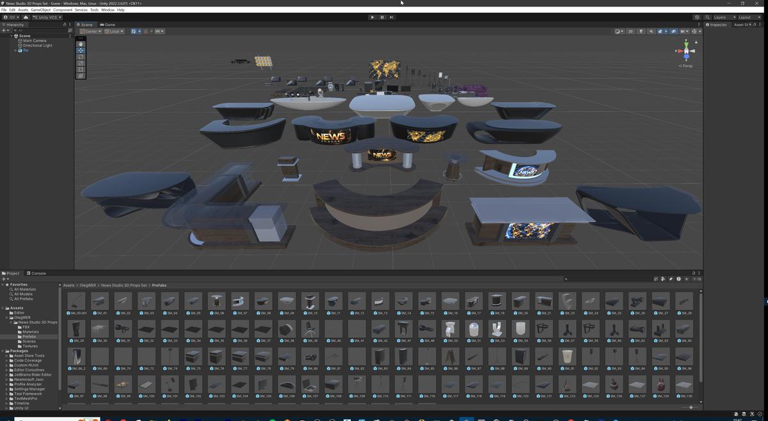
Task: Click the favorite star icon in Project toolbar
Action: (x=686, y=279)
